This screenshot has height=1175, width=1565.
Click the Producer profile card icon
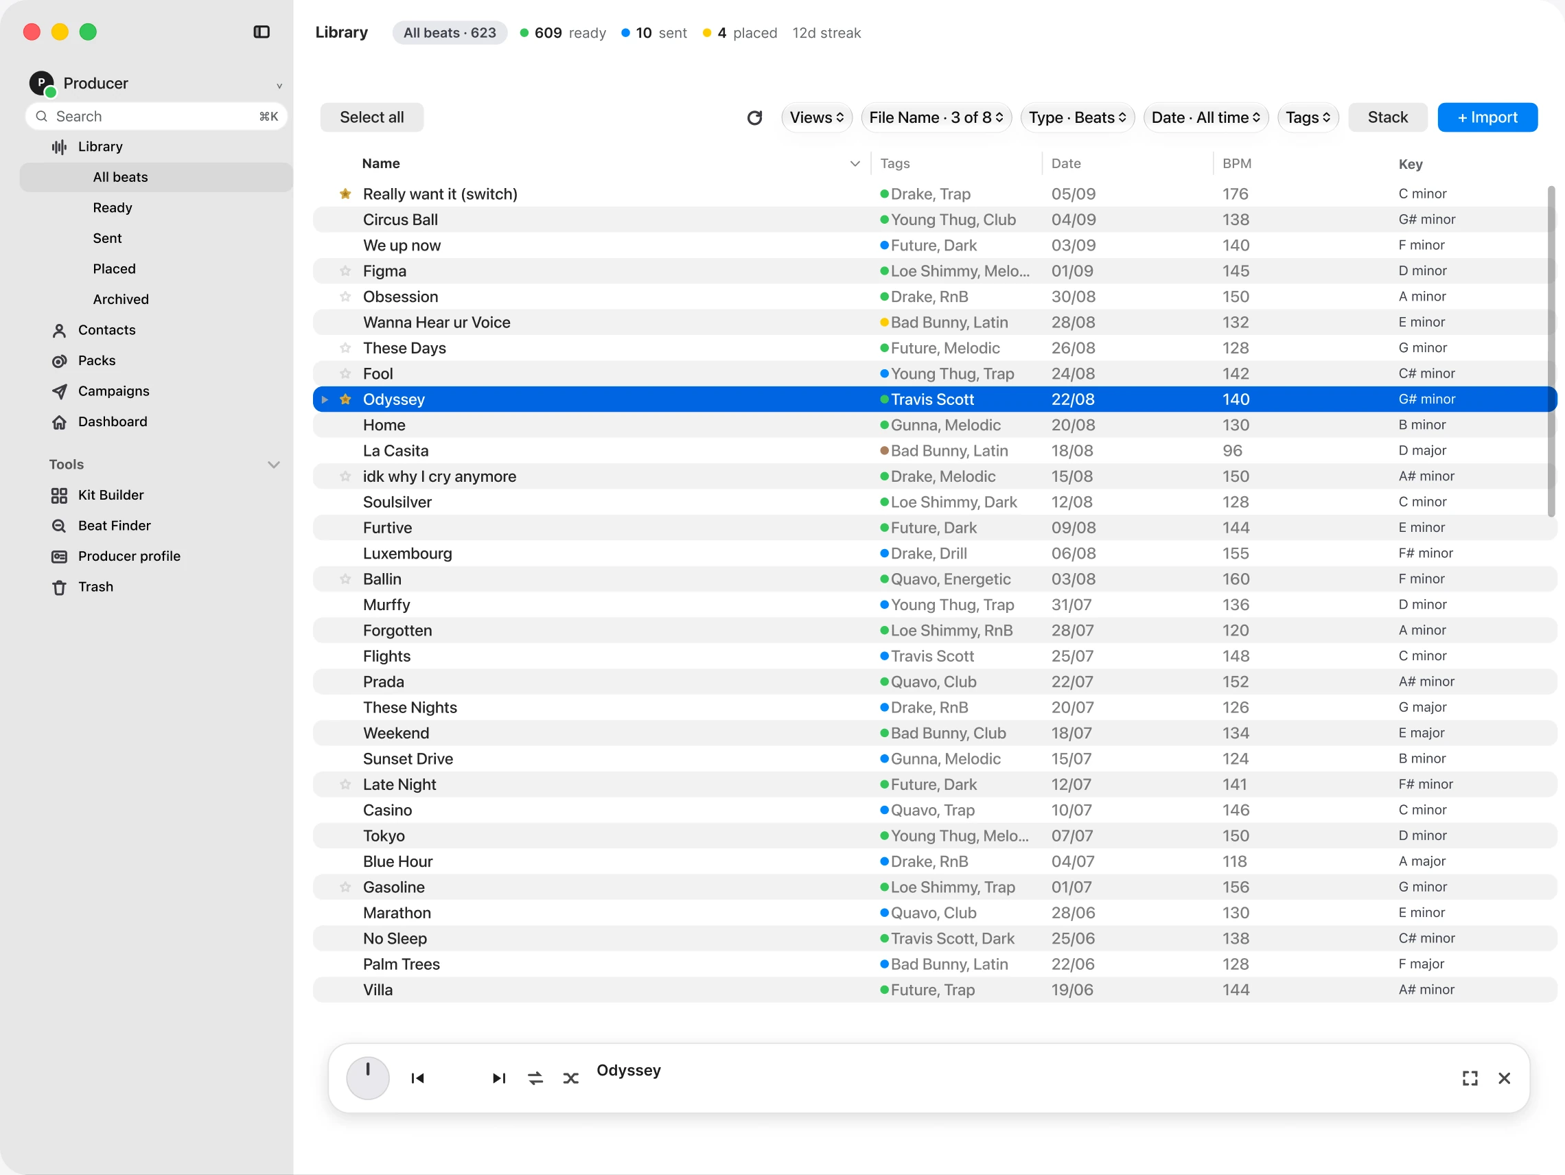pyautogui.click(x=60, y=557)
